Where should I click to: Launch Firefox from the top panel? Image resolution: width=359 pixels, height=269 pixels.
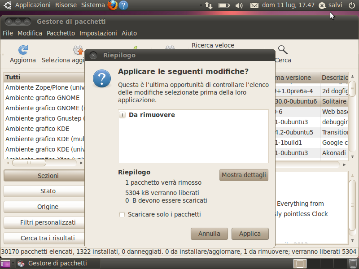(x=113, y=5)
